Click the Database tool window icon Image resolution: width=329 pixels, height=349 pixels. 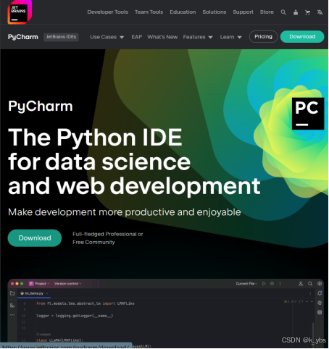point(320,312)
